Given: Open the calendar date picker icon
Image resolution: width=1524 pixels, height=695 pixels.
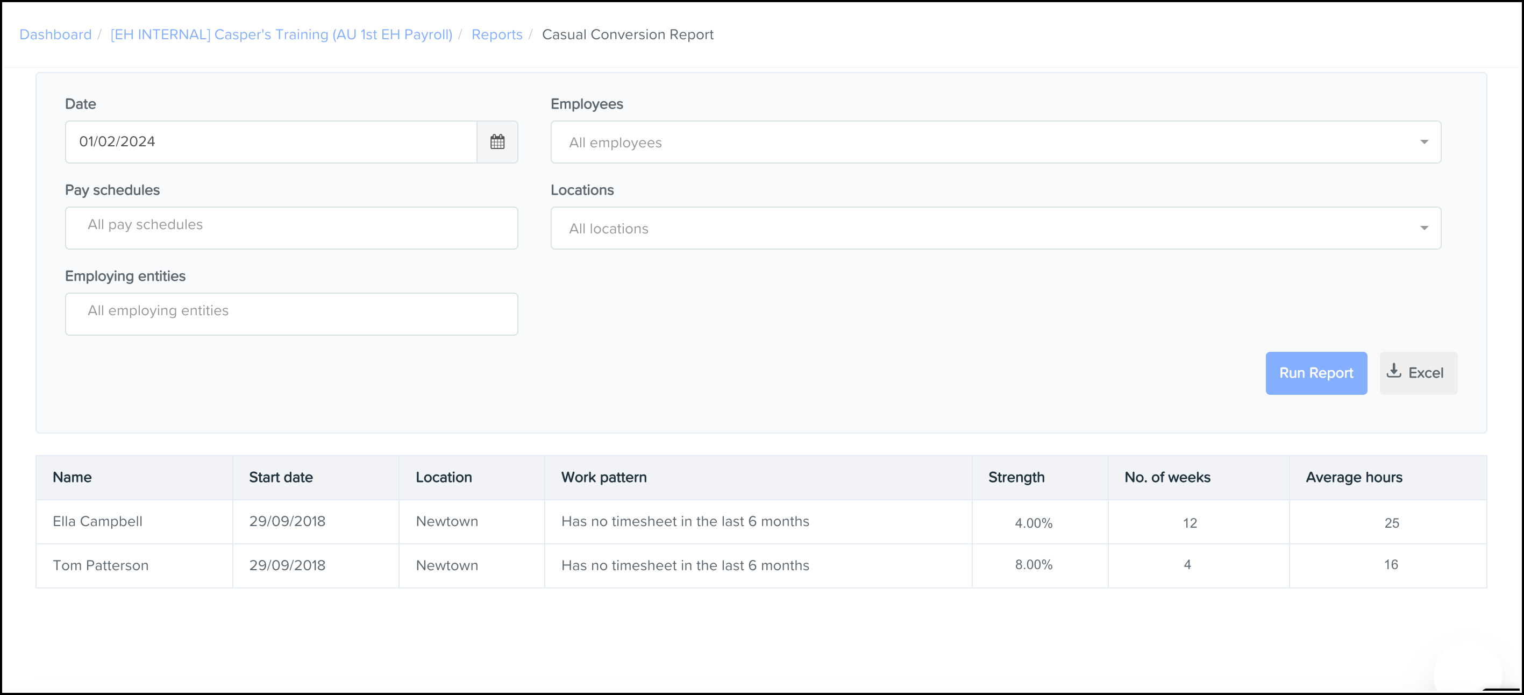Looking at the screenshot, I should click(497, 142).
